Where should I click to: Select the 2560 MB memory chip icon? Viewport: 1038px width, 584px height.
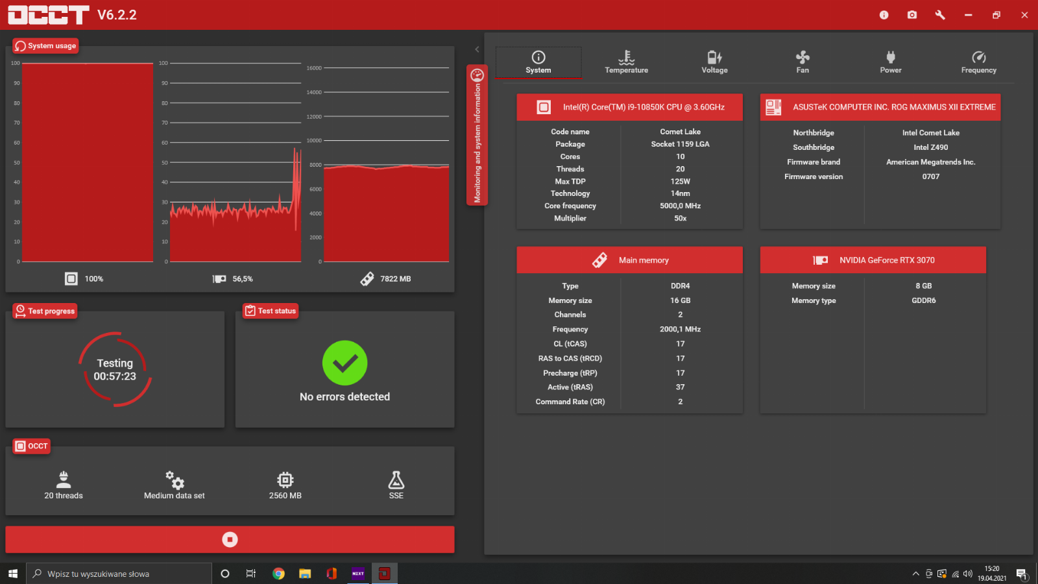[x=285, y=480]
